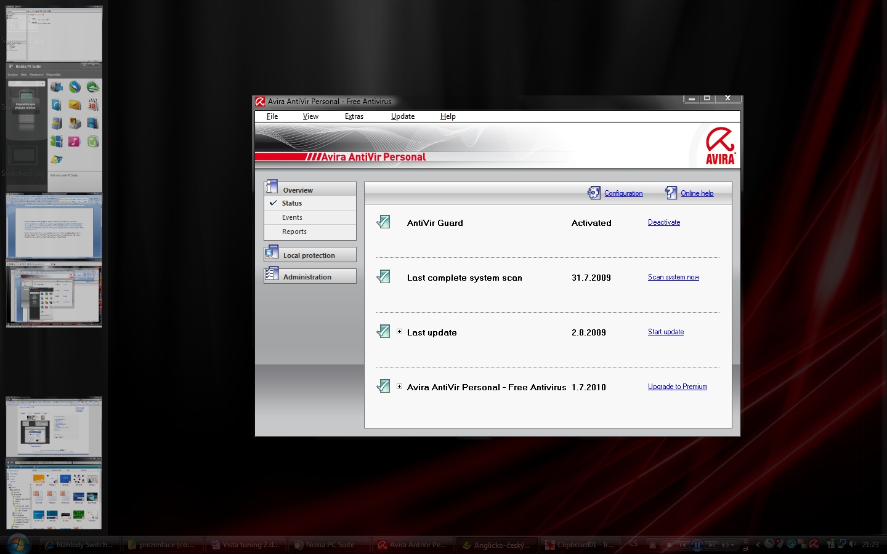
Task: Click the Free Antivirus license check icon
Action: click(x=383, y=386)
